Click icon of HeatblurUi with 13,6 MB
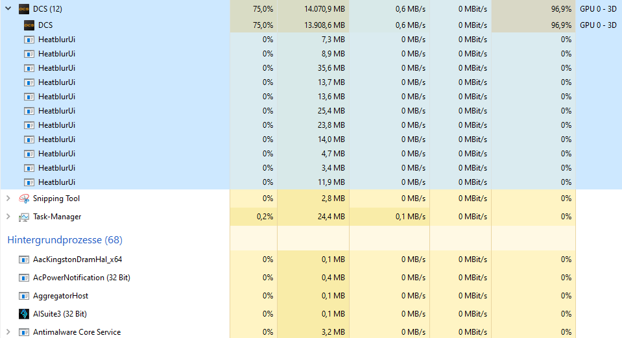The width and height of the screenshot is (622, 338). click(29, 97)
